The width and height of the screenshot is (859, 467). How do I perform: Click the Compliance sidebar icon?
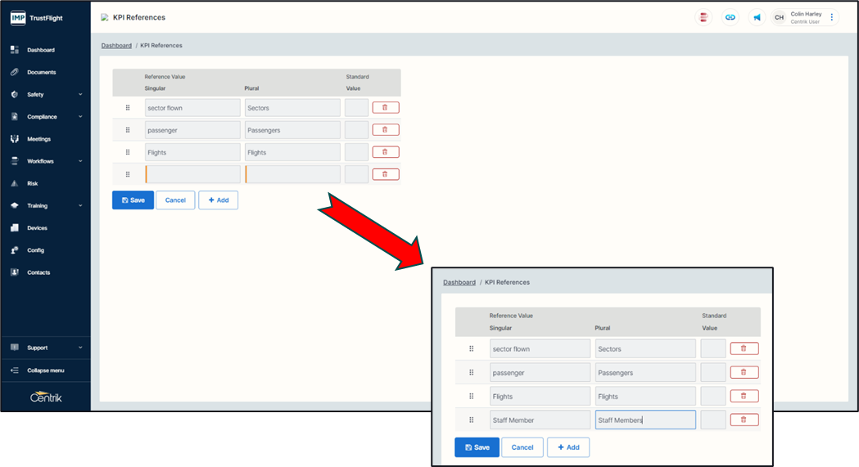15,116
